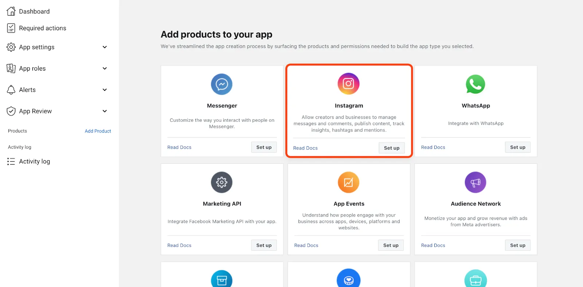This screenshot has height=287, width=583.
Task: Set up the Marketing API product
Action: pyautogui.click(x=264, y=245)
